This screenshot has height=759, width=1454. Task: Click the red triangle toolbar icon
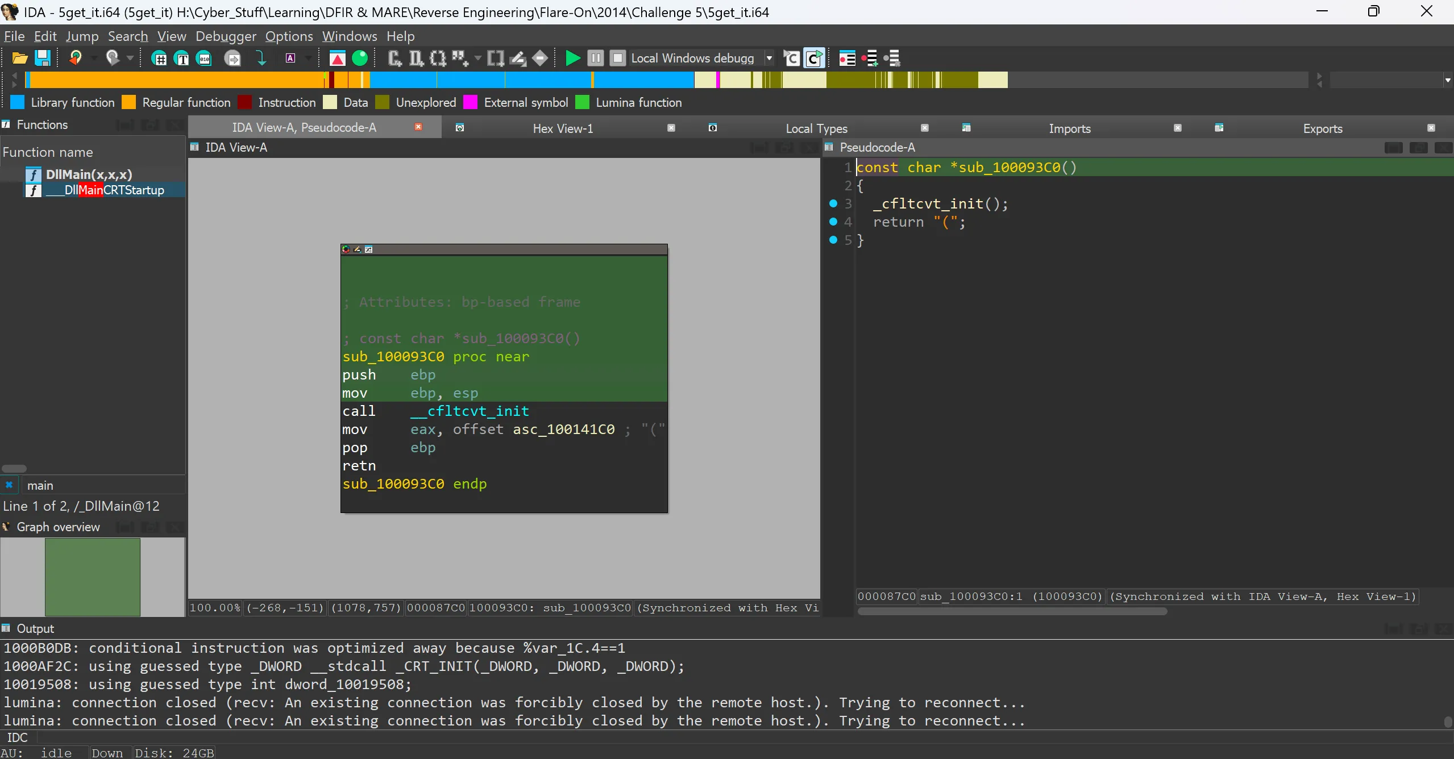click(337, 58)
